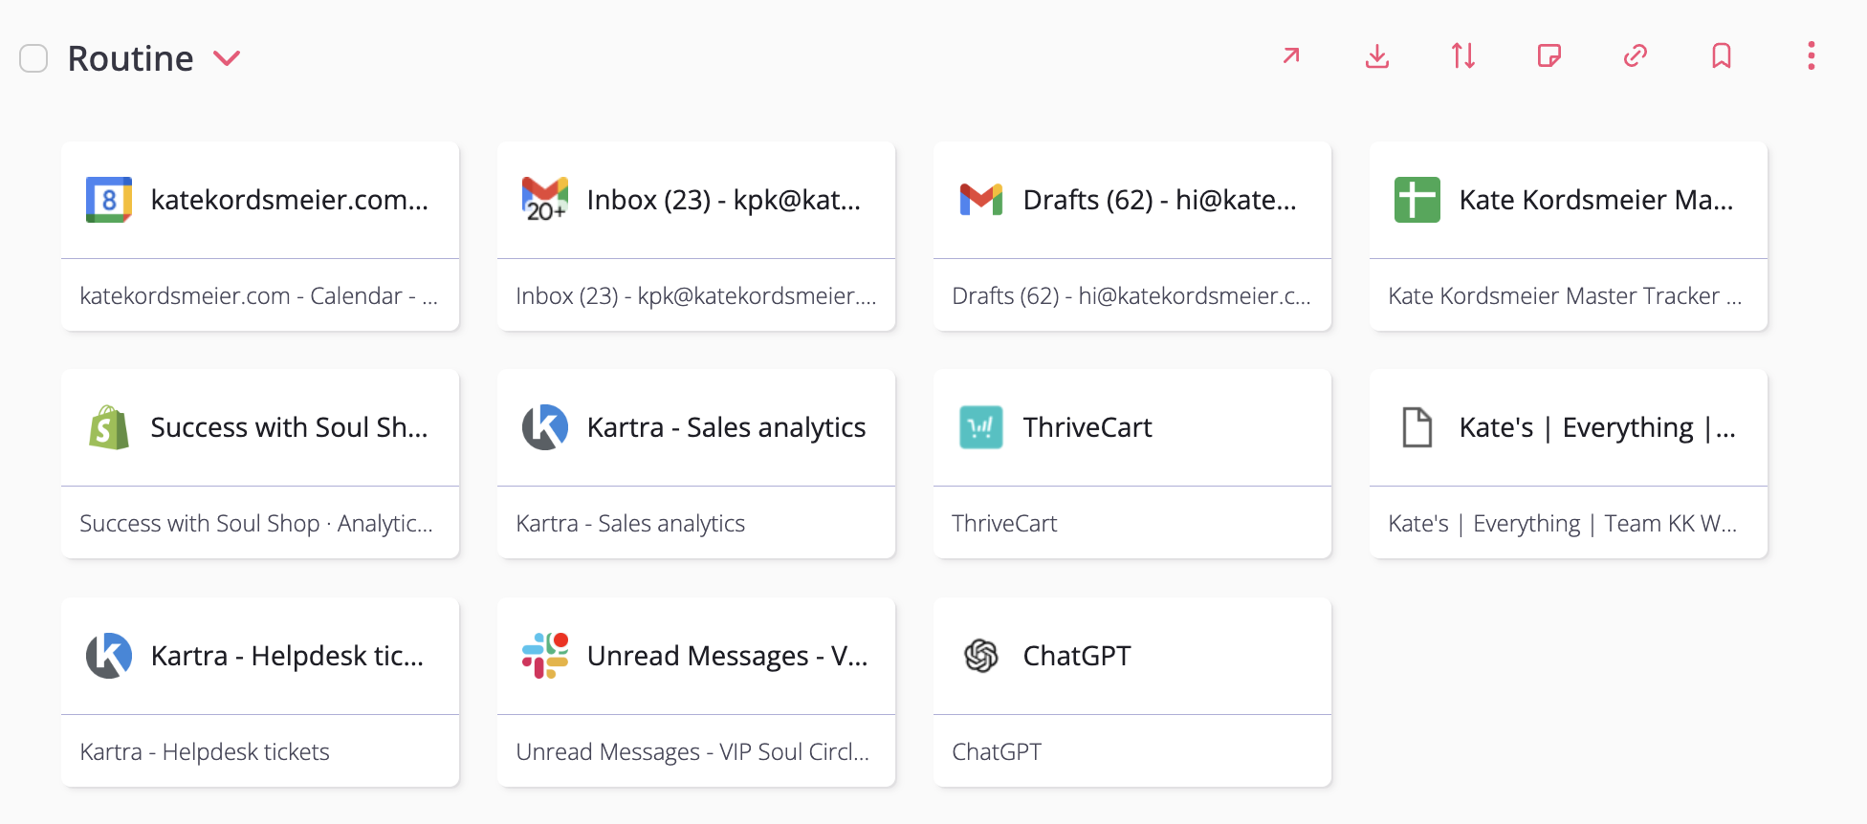Click the bookmark icon
This screenshot has width=1867, height=824.
[1722, 55]
